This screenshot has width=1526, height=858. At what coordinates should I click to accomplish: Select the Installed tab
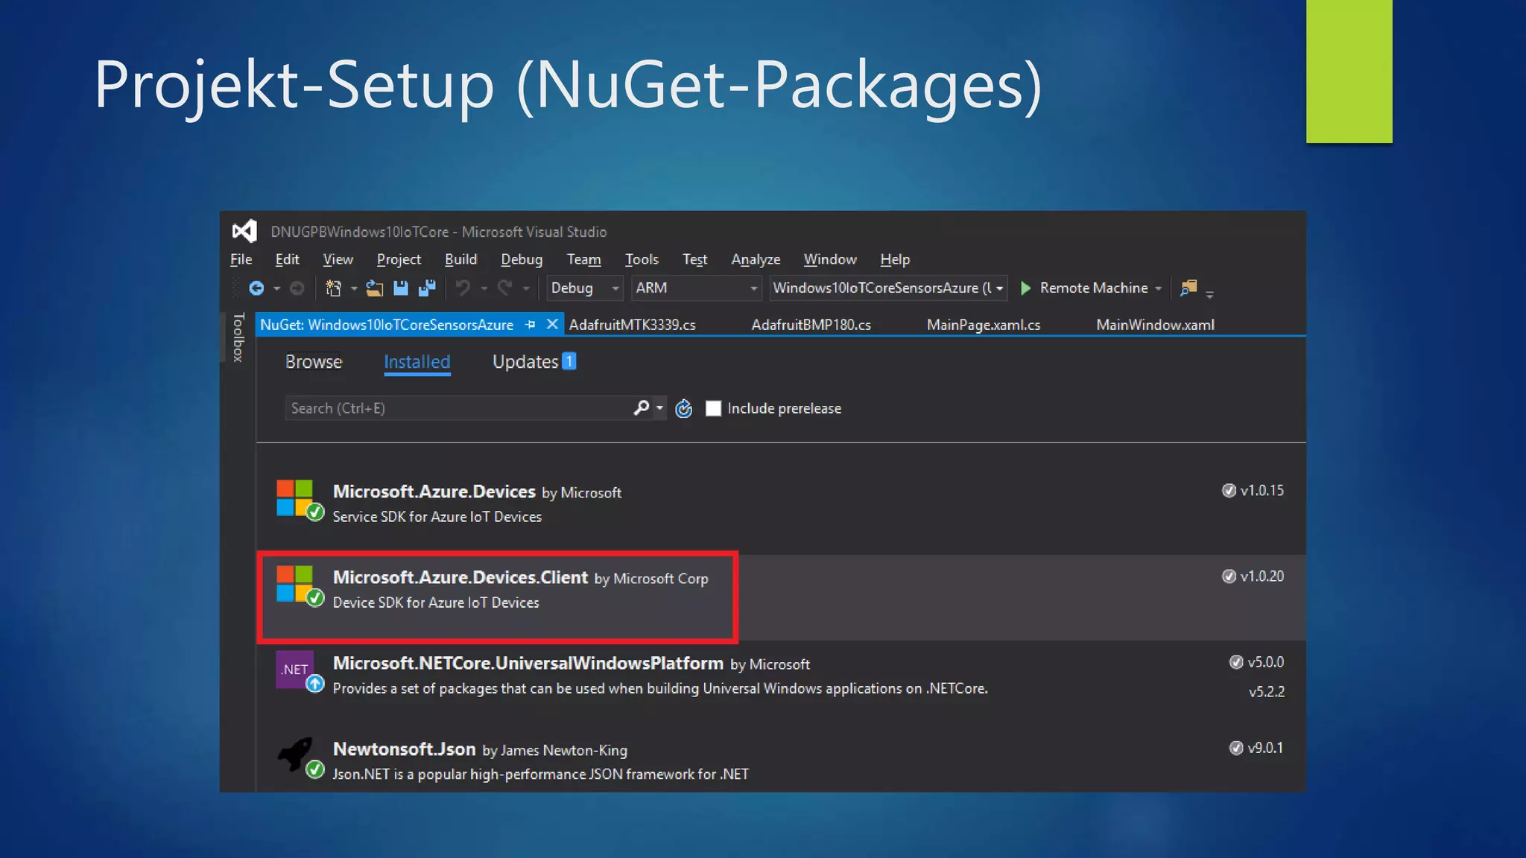pyautogui.click(x=417, y=362)
